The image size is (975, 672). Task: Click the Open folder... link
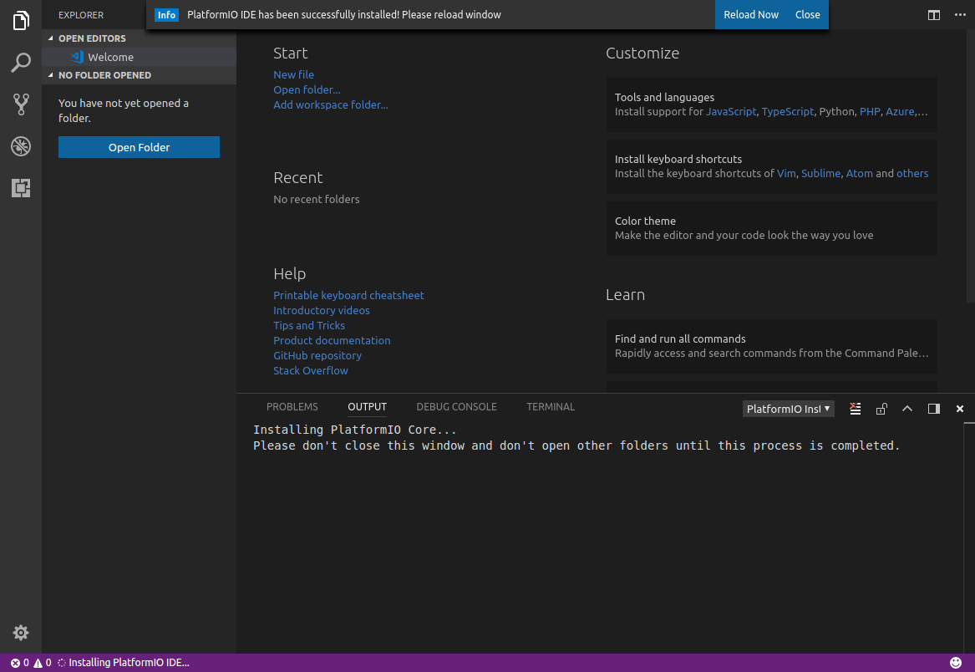tap(307, 89)
